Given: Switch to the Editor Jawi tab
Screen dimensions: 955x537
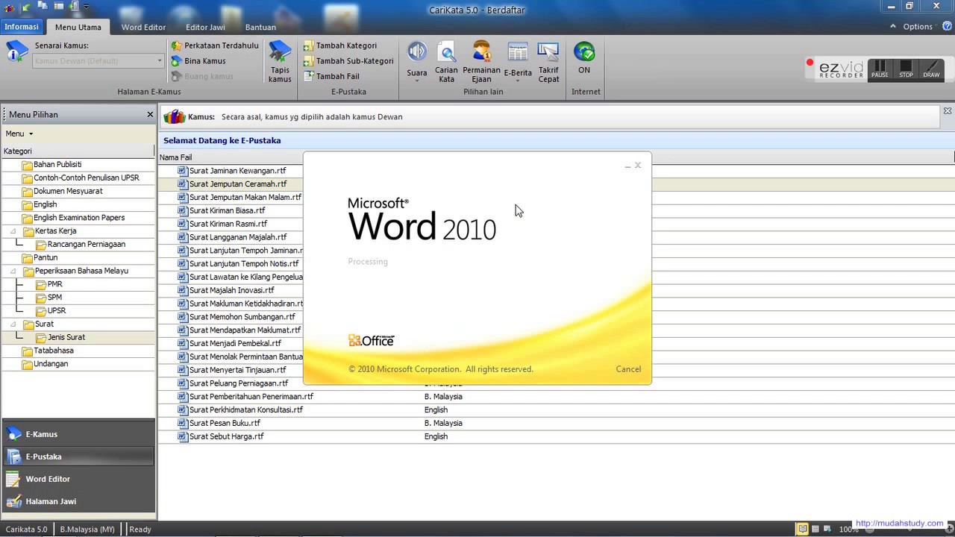Looking at the screenshot, I should (x=205, y=27).
